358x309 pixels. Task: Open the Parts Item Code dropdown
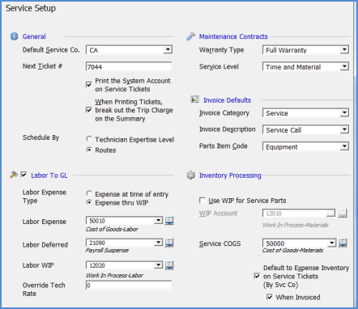click(344, 146)
